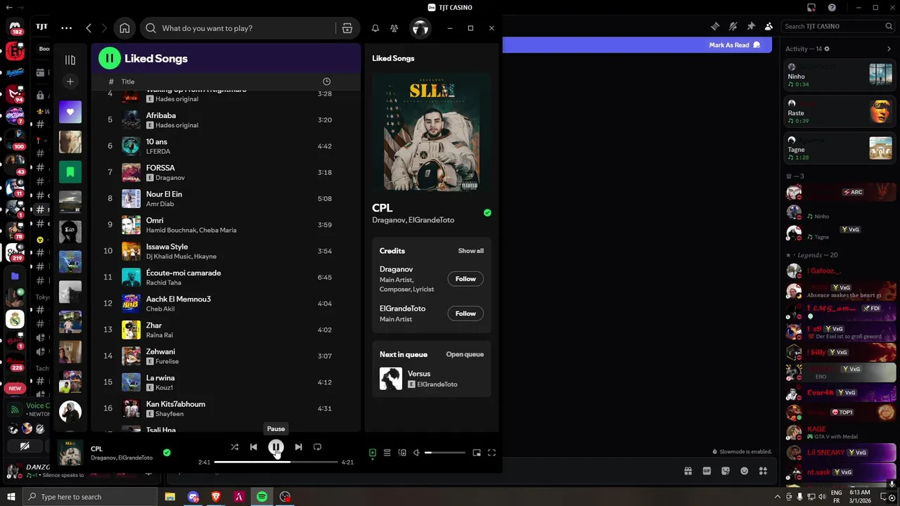Select song 'Kan Kits7abhoum'
Image resolution: width=900 pixels, height=506 pixels.
226,408
